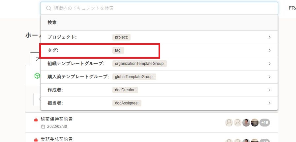Image resolution: width=296 pixels, height=142 pixels.
Task: Open the 業務委託契約書 document
Action: tap(56, 139)
